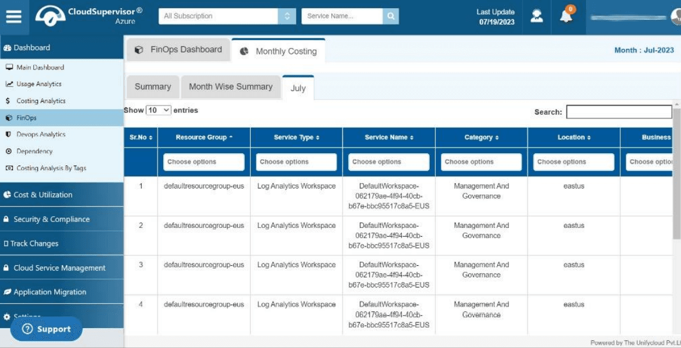Screen dimensions: 681x348
Task: Switch to the FinOps Dashboard tab
Action: click(x=178, y=50)
